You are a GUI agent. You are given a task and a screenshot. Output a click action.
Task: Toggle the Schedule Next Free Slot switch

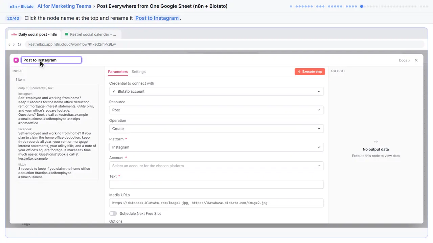113,213
